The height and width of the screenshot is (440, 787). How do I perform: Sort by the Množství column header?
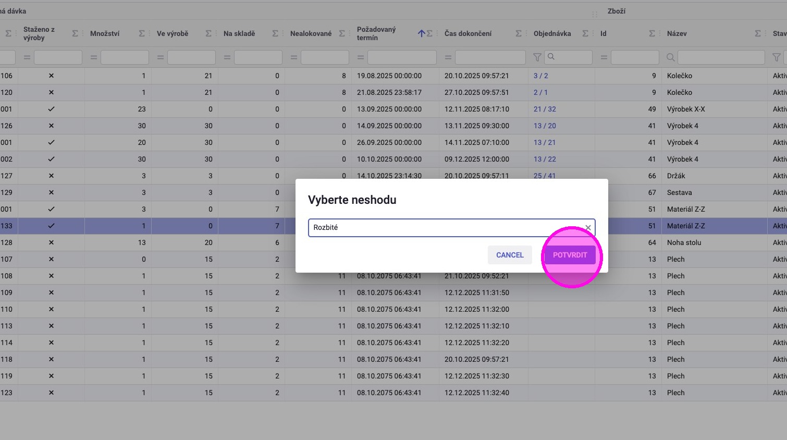tap(105, 33)
